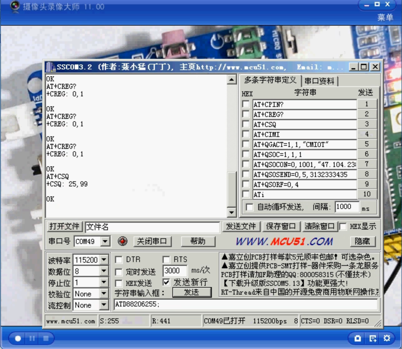Click 关闭串口 to close the port

[x=152, y=241]
